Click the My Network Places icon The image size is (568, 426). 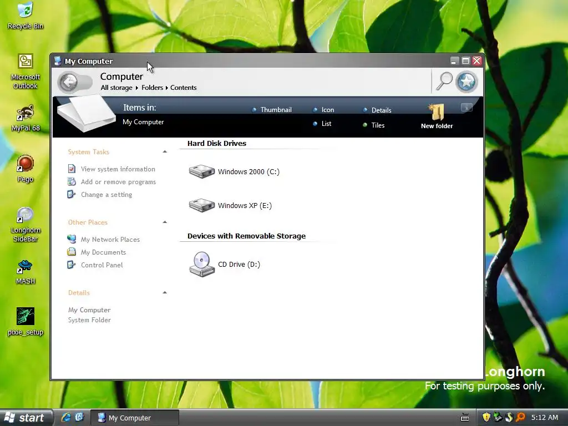point(72,239)
